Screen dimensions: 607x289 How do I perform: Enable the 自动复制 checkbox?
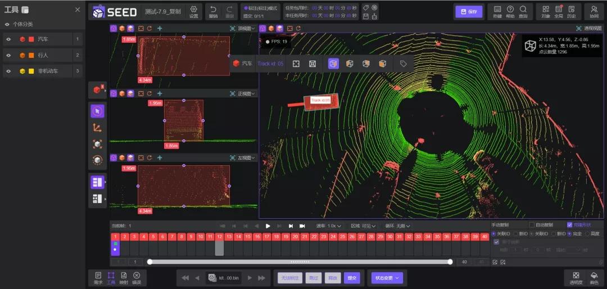(x=532, y=225)
